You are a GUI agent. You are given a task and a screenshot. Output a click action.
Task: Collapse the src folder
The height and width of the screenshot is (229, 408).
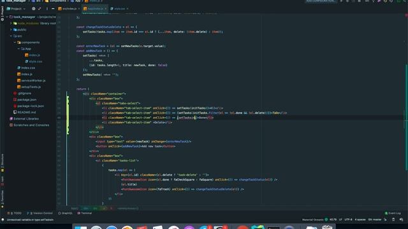11,36
